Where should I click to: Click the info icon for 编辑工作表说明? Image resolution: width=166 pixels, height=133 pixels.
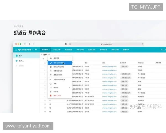coord(51,67)
